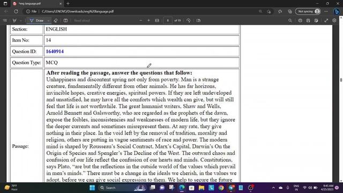Save PDF as a copy
The width and height of the screenshot is (343, 193).
tap(316, 20)
